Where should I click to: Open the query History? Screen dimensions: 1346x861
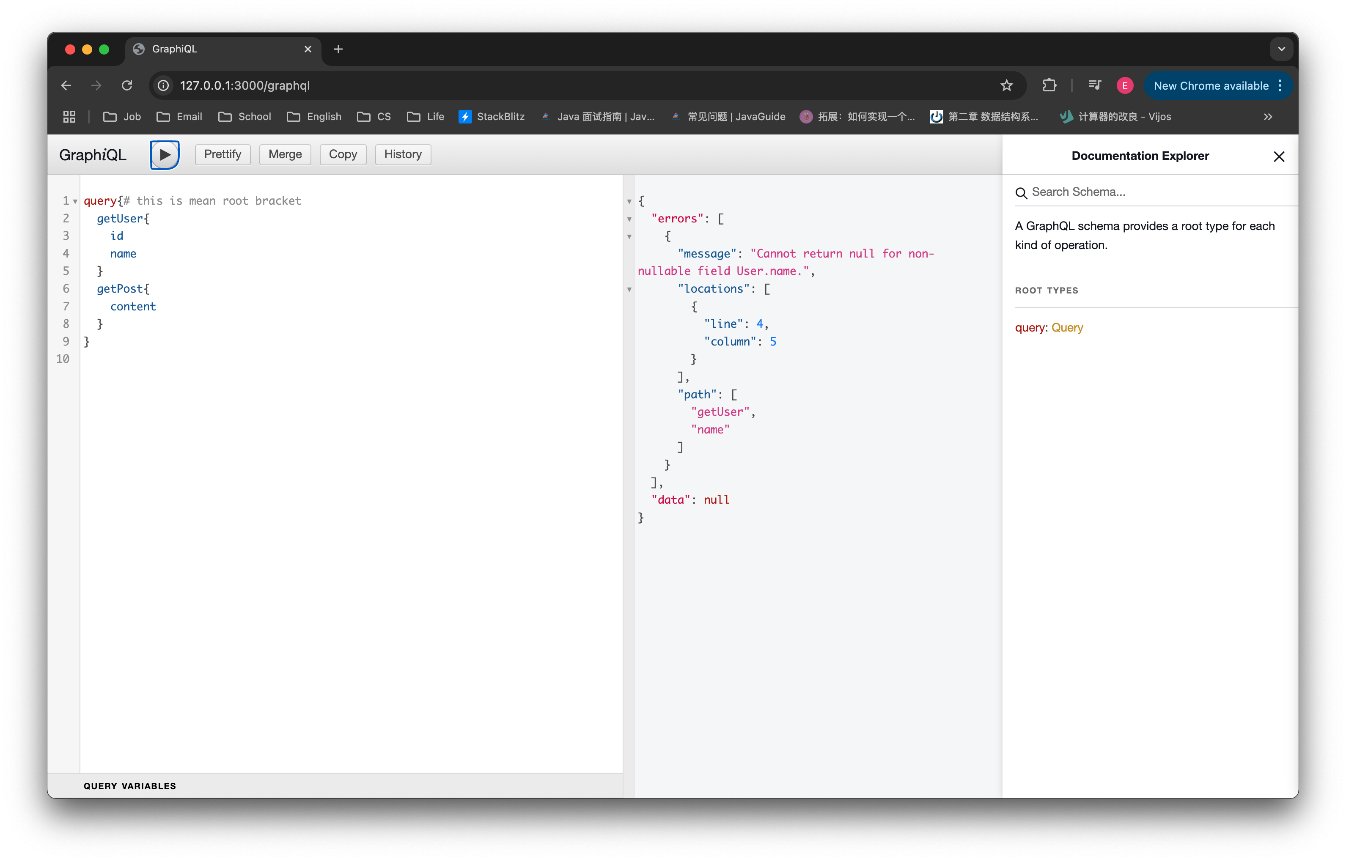pos(403,154)
